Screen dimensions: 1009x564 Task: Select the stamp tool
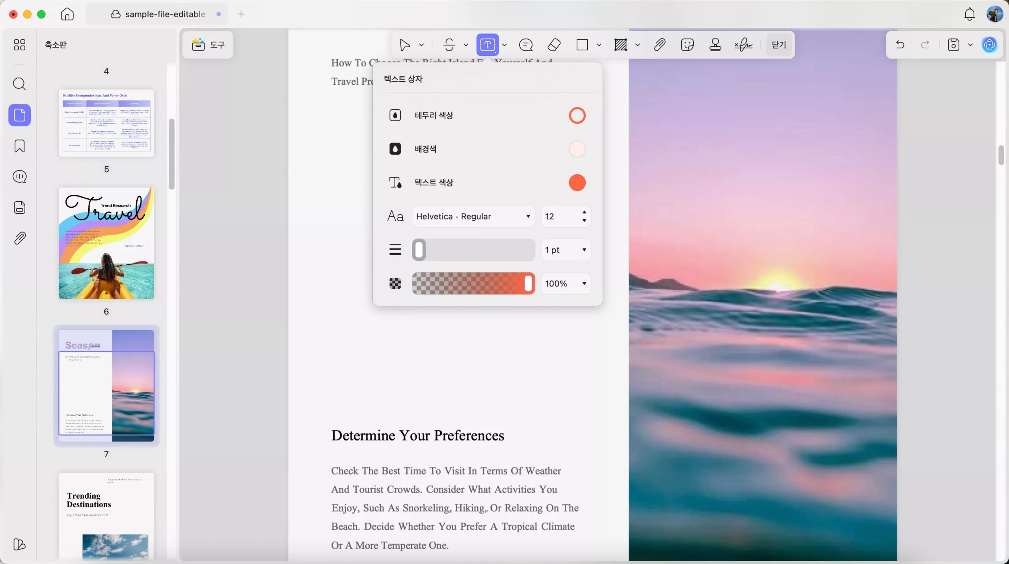coord(715,45)
